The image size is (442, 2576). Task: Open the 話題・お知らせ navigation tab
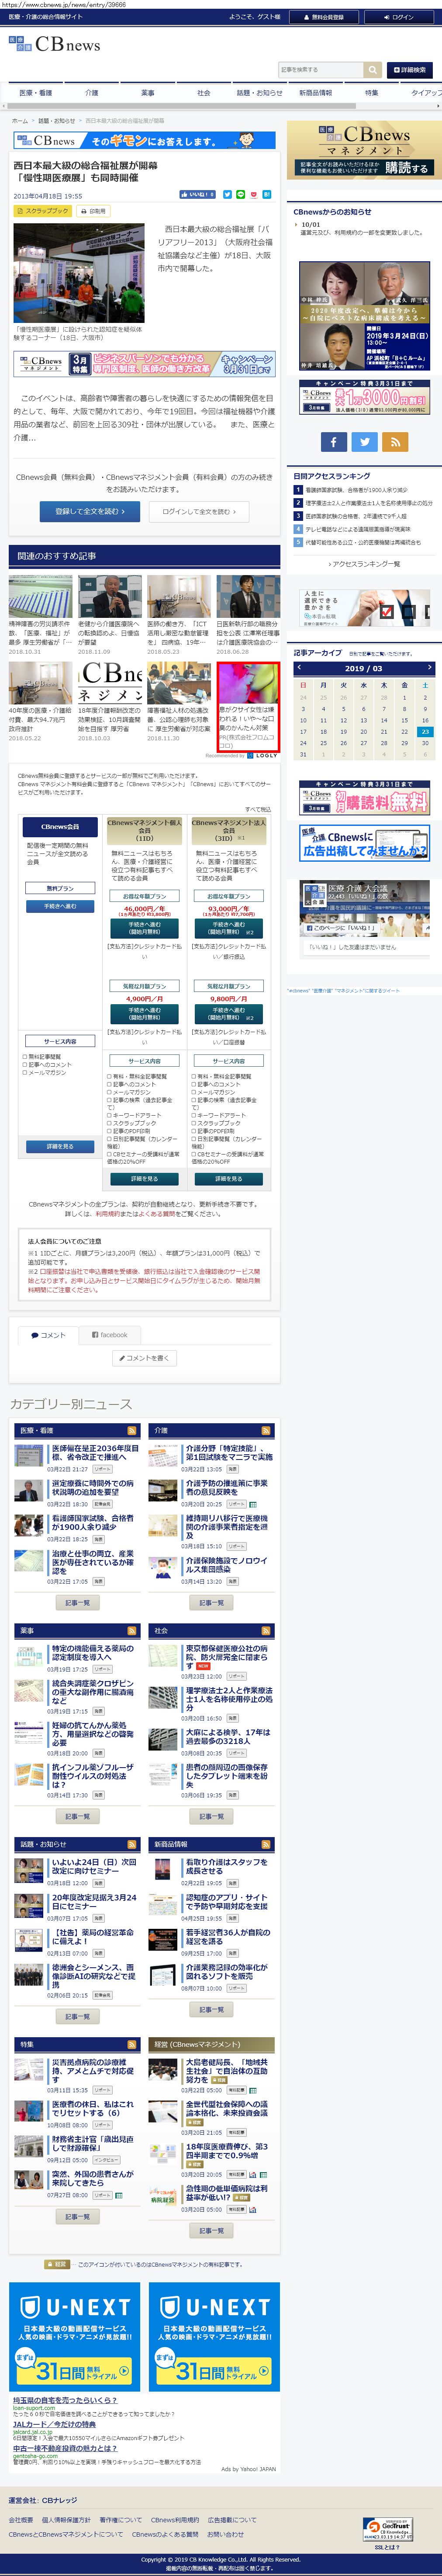(260, 93)
